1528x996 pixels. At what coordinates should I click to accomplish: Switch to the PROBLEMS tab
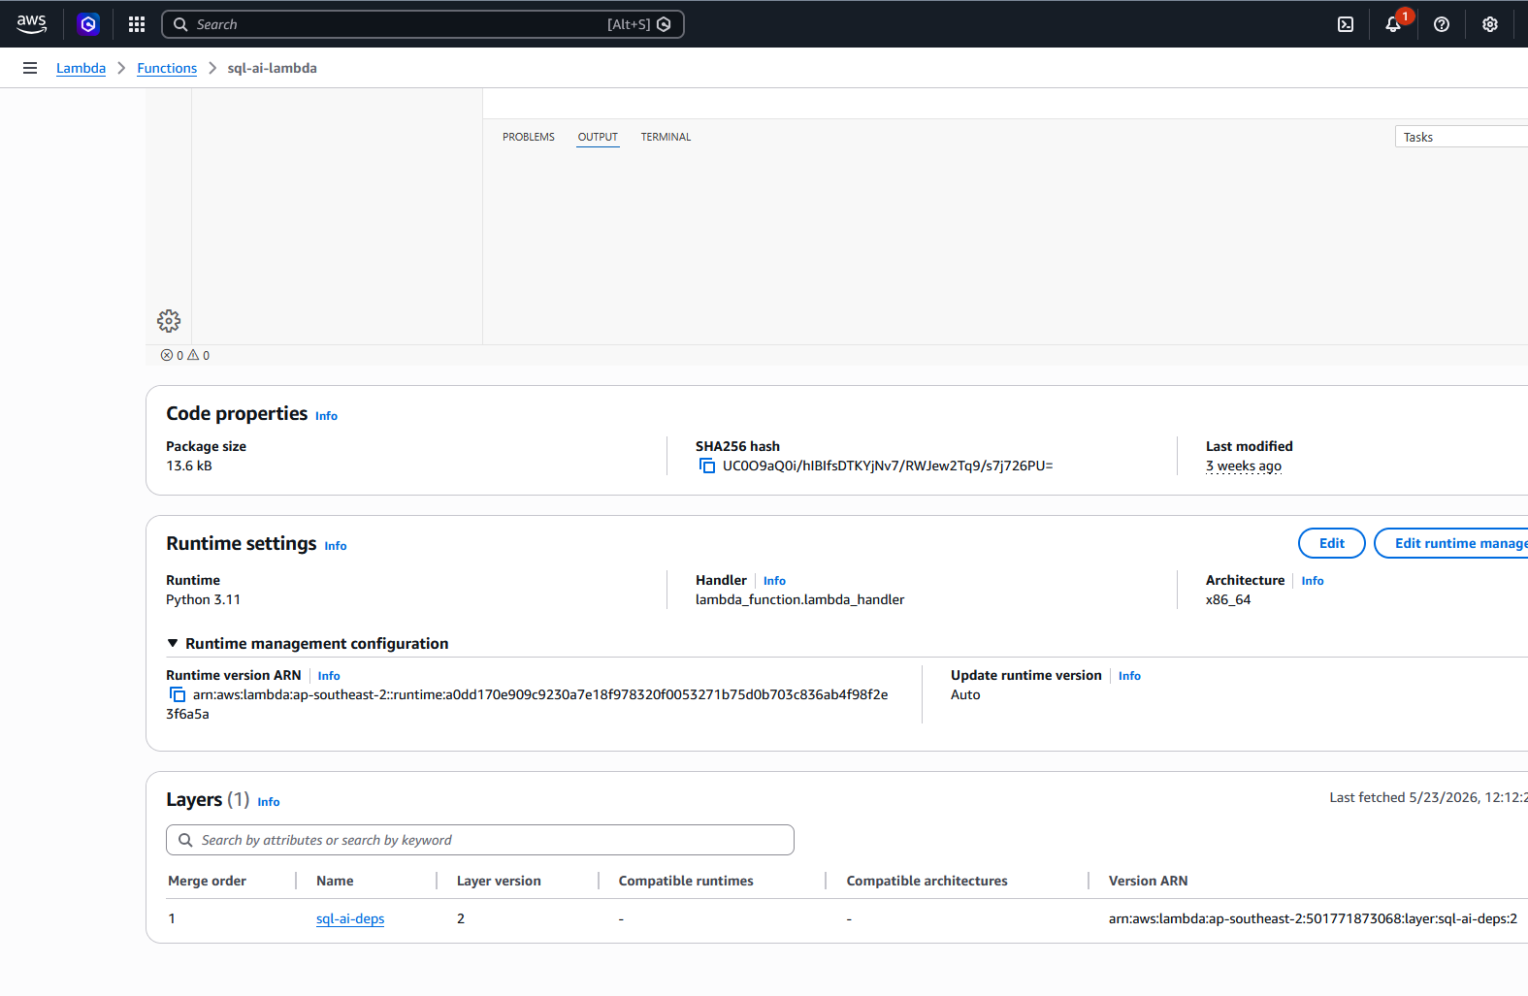(x=529, y=137)
